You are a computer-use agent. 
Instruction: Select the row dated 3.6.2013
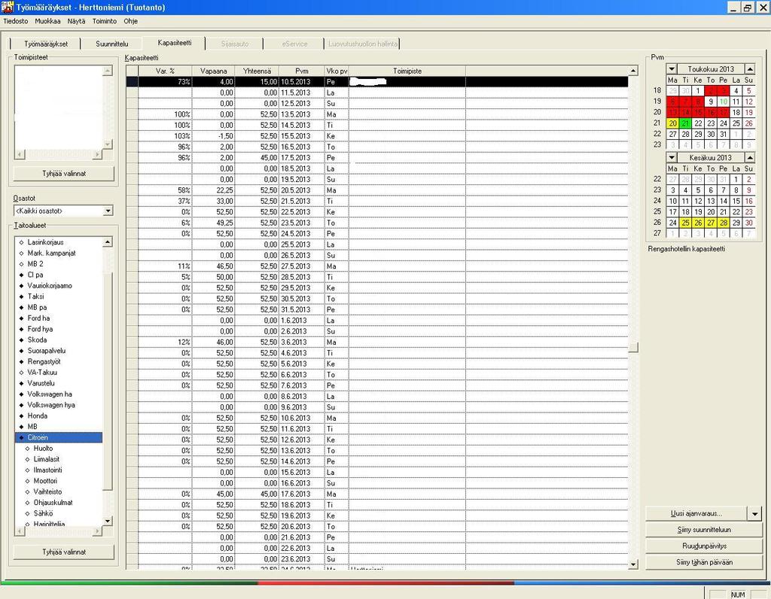click(377, 342)
